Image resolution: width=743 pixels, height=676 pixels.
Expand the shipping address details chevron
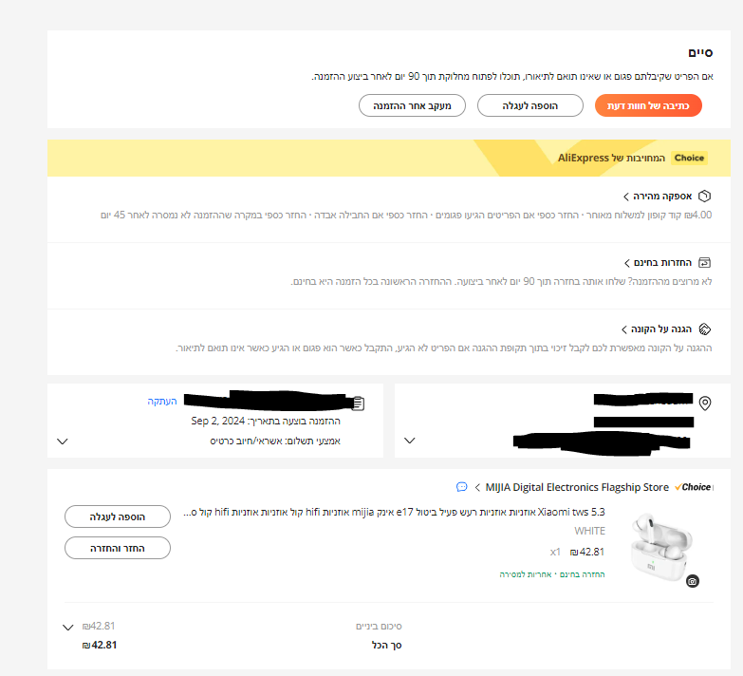(x=409, y=441)
